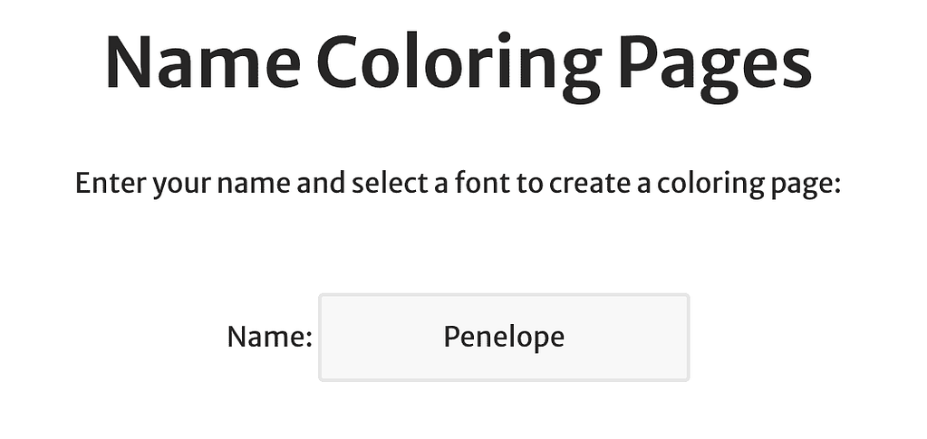Click 'coloring page:' at the instruction's end
Viewport: 927px width, 439px height.
coord(750,184)
